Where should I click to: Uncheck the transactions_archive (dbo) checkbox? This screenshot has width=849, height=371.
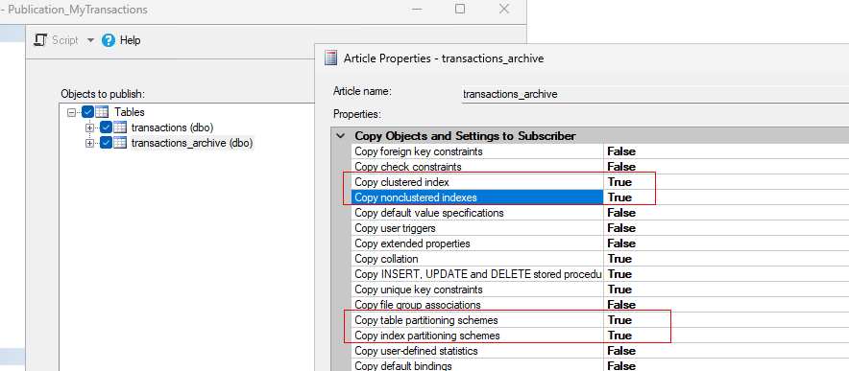click(106, 143)
